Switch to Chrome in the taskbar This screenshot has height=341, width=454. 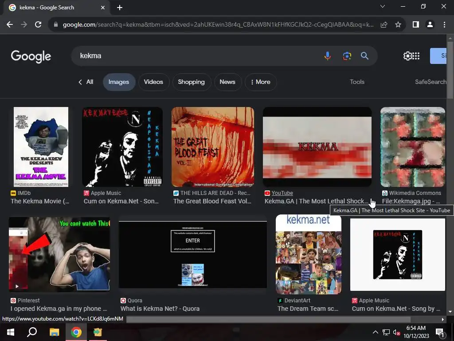[76, 332]
